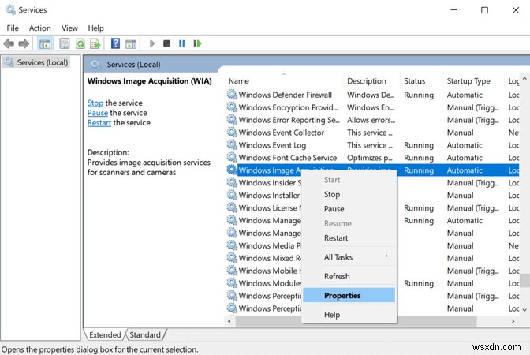
Task: Click the Restart Service toolbar icon
Action: click(x=197, y=43)
